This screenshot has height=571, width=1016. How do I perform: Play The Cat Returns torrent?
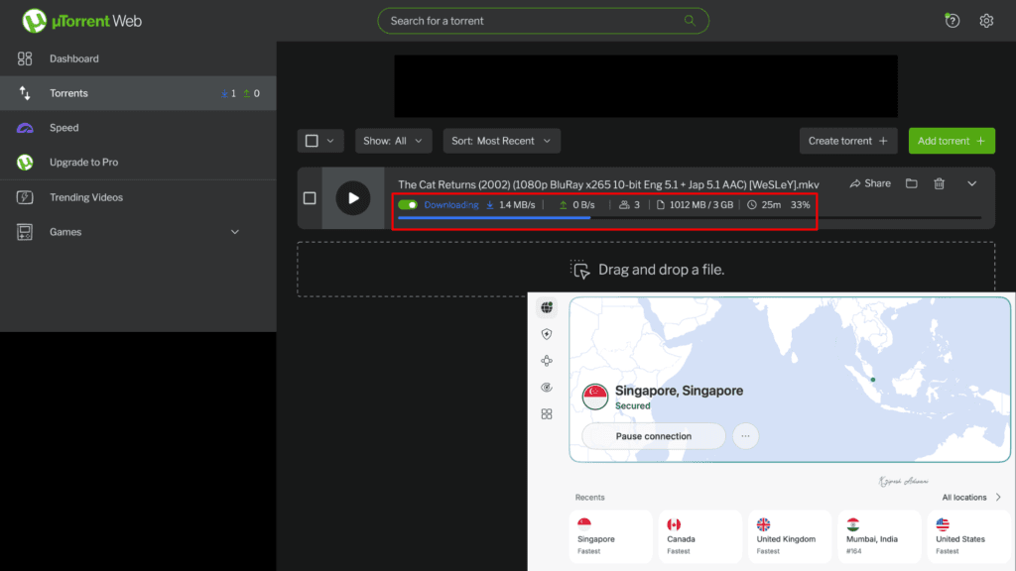[353, 198]
